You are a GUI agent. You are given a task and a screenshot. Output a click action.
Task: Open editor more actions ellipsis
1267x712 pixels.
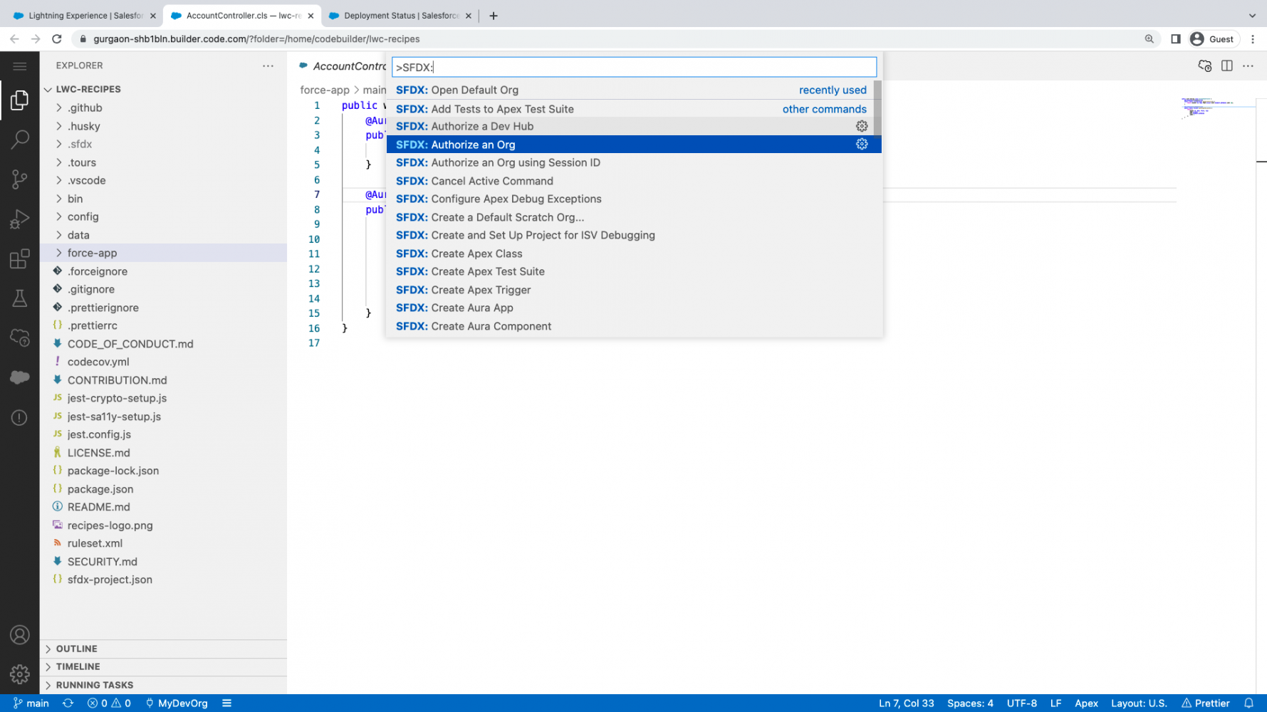click(1248, 66)
